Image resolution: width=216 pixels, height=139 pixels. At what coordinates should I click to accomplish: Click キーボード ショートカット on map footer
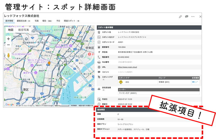(25, 106)
